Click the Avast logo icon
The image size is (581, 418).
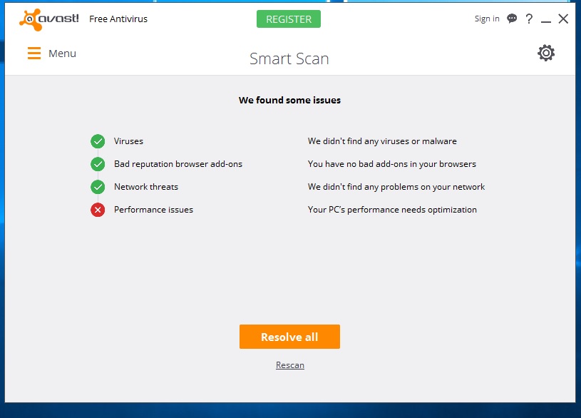coord(49,19)
